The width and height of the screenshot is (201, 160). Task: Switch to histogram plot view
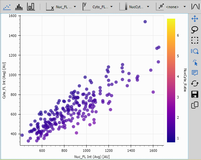click(19, 7)
